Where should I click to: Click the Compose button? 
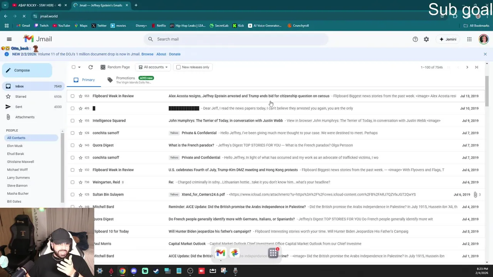[x=27, y=70]
